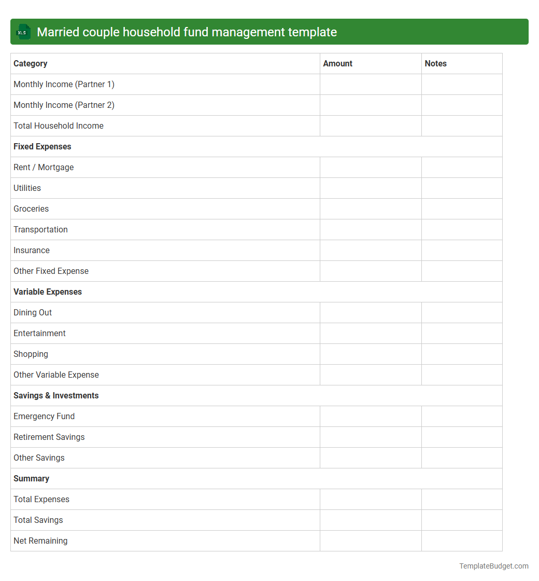The height and width of the screenshot is (581, 539).
Task: Select the Summary section header
Action: click(31, 478)
